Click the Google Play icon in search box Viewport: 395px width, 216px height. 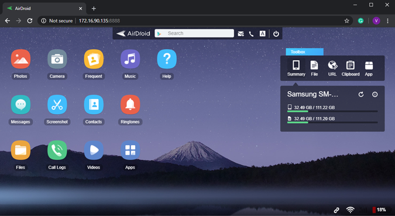159,33
